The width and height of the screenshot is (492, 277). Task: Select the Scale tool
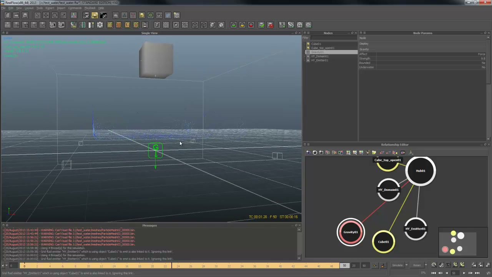coord(63,15)
